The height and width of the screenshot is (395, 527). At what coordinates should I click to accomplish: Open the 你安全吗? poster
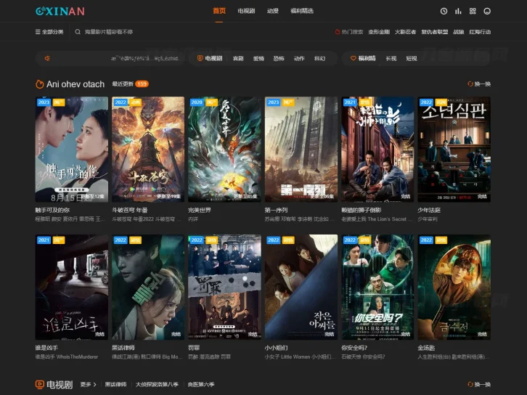tap(377, 287)
